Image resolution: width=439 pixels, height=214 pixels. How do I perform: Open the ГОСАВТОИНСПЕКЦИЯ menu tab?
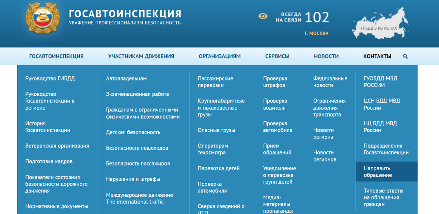[x=56, y=56]
